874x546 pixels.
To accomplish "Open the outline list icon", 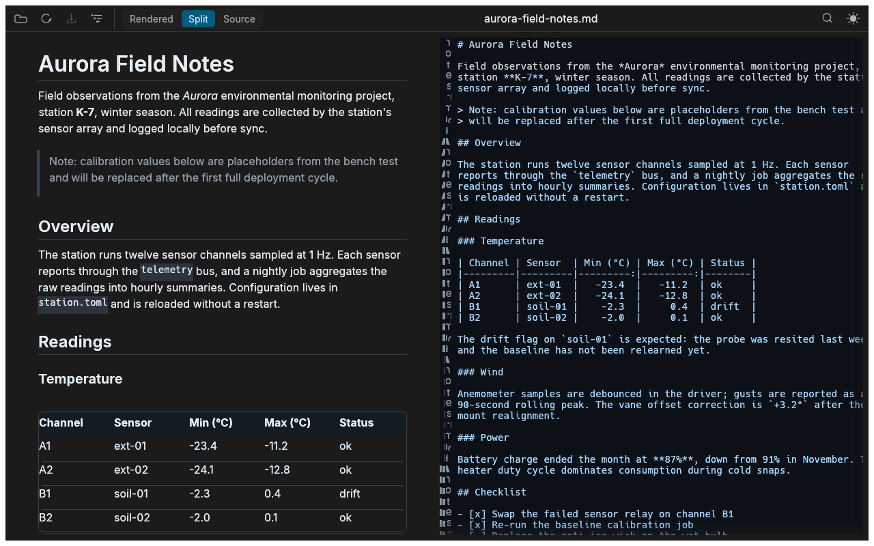I will point(97,18).
